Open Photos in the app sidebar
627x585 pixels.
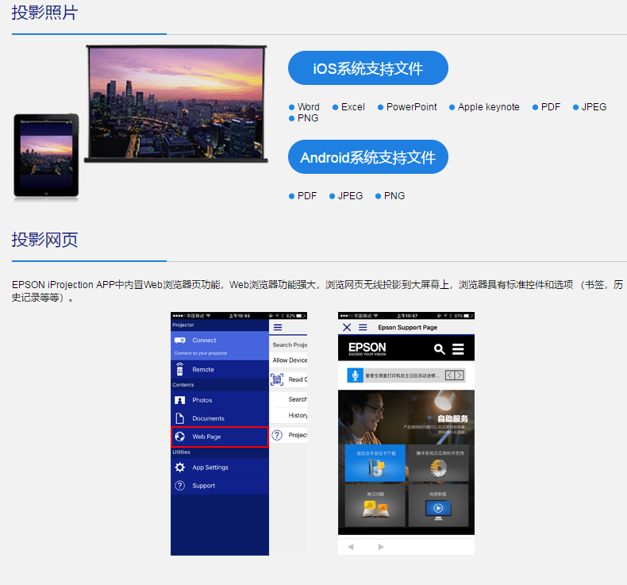click(x=180, y=400)
